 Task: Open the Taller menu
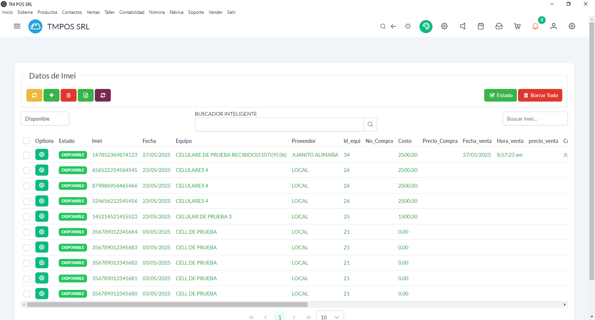(109, 12)
